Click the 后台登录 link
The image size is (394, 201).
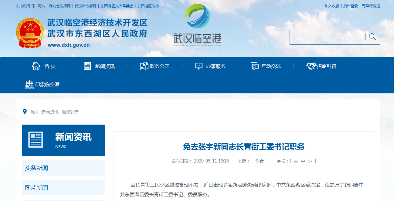point(351,6)
